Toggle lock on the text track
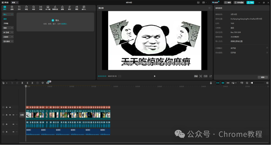Image resolution: width=271 pixels, height=145 pixels. [x=7, y=107]
